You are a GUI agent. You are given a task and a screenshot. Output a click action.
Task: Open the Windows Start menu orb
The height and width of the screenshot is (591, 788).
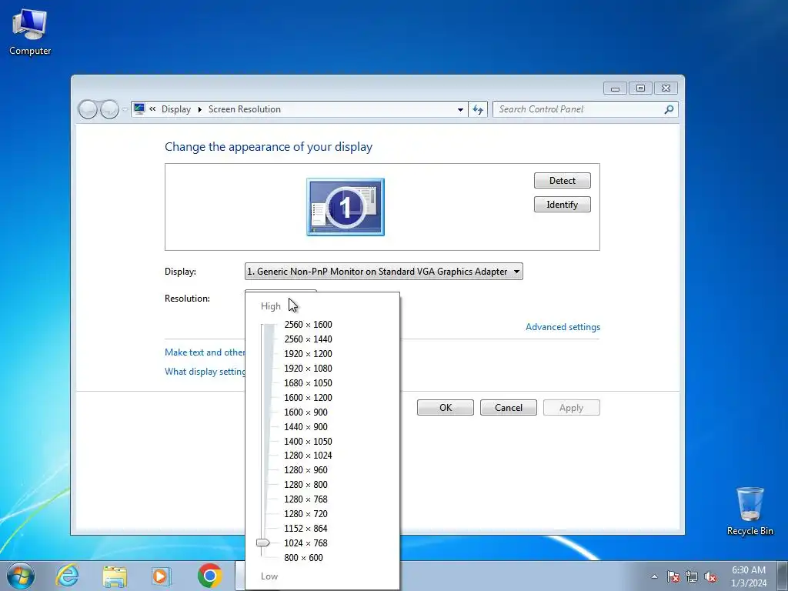tap(21, 576)
